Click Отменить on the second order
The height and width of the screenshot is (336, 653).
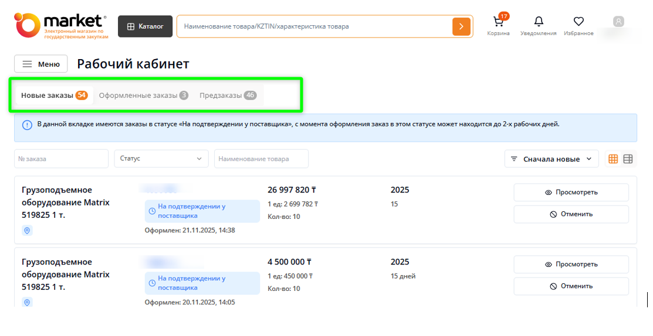pyautogui.click(x=571, y=286)
